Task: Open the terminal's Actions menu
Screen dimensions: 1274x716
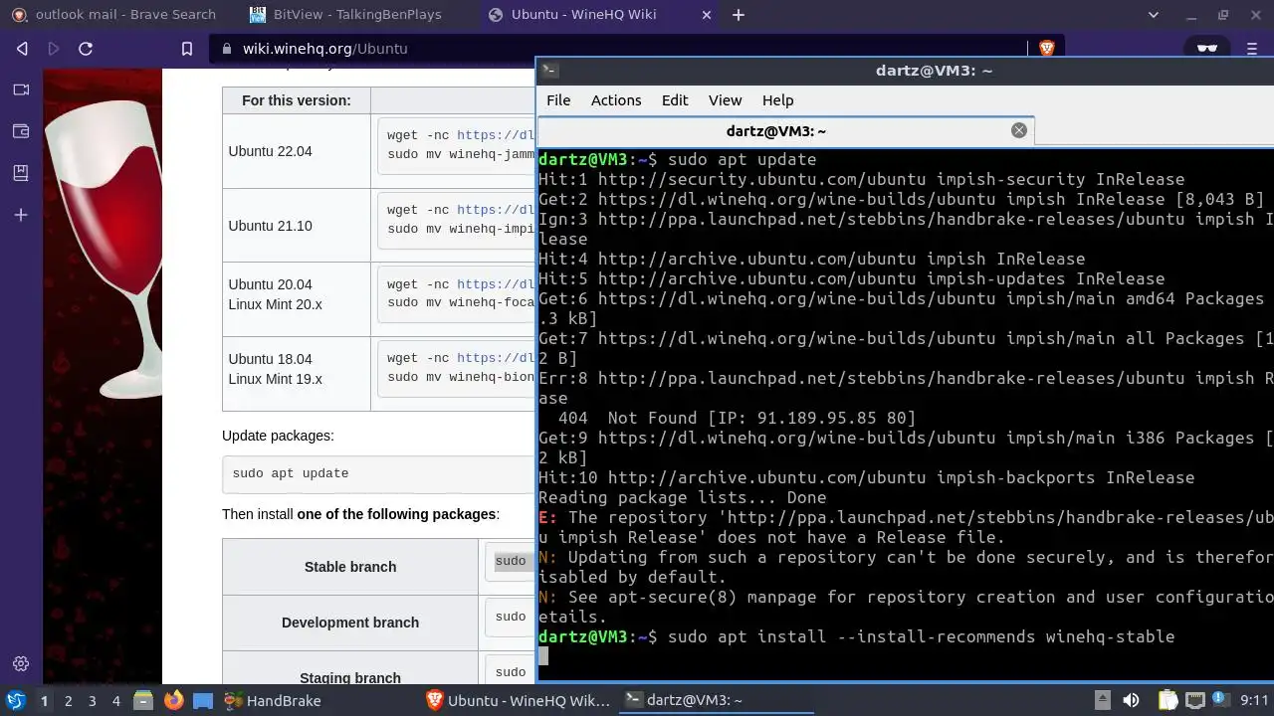Action: pyautogui.click(x=616, y=100)
